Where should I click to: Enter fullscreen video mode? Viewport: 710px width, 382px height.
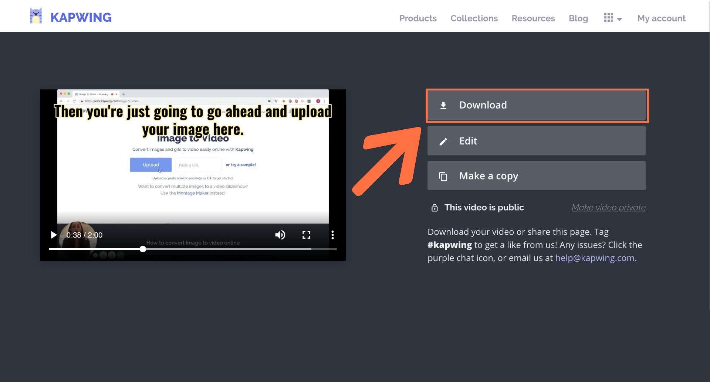click(306, 235)
